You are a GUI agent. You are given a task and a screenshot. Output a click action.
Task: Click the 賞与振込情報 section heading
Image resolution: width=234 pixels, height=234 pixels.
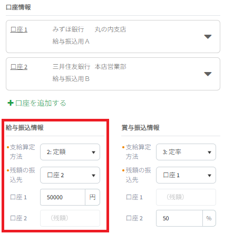(141, 128)
